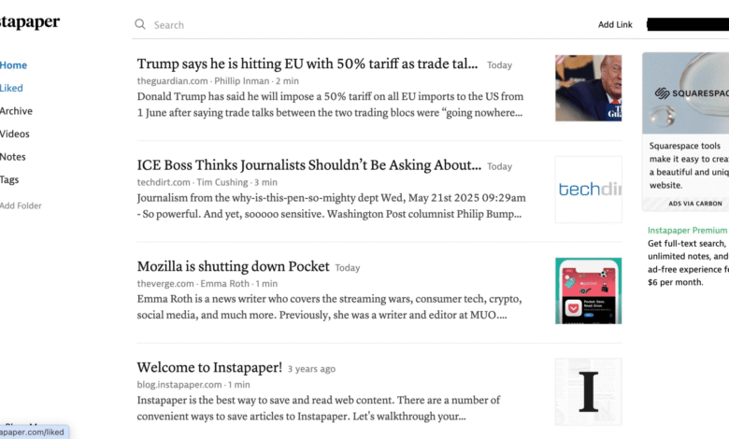Click Add Folder in sidebar

(x=21, y=205)
